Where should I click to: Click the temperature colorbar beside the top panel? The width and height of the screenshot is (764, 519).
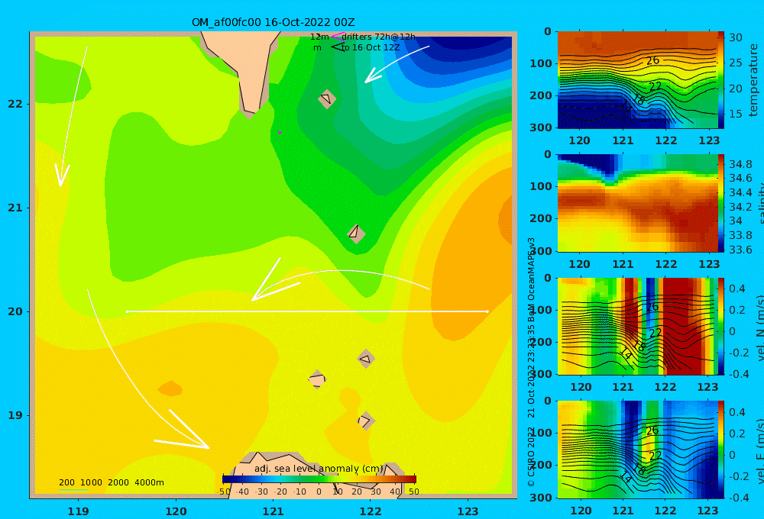point(720,80)
